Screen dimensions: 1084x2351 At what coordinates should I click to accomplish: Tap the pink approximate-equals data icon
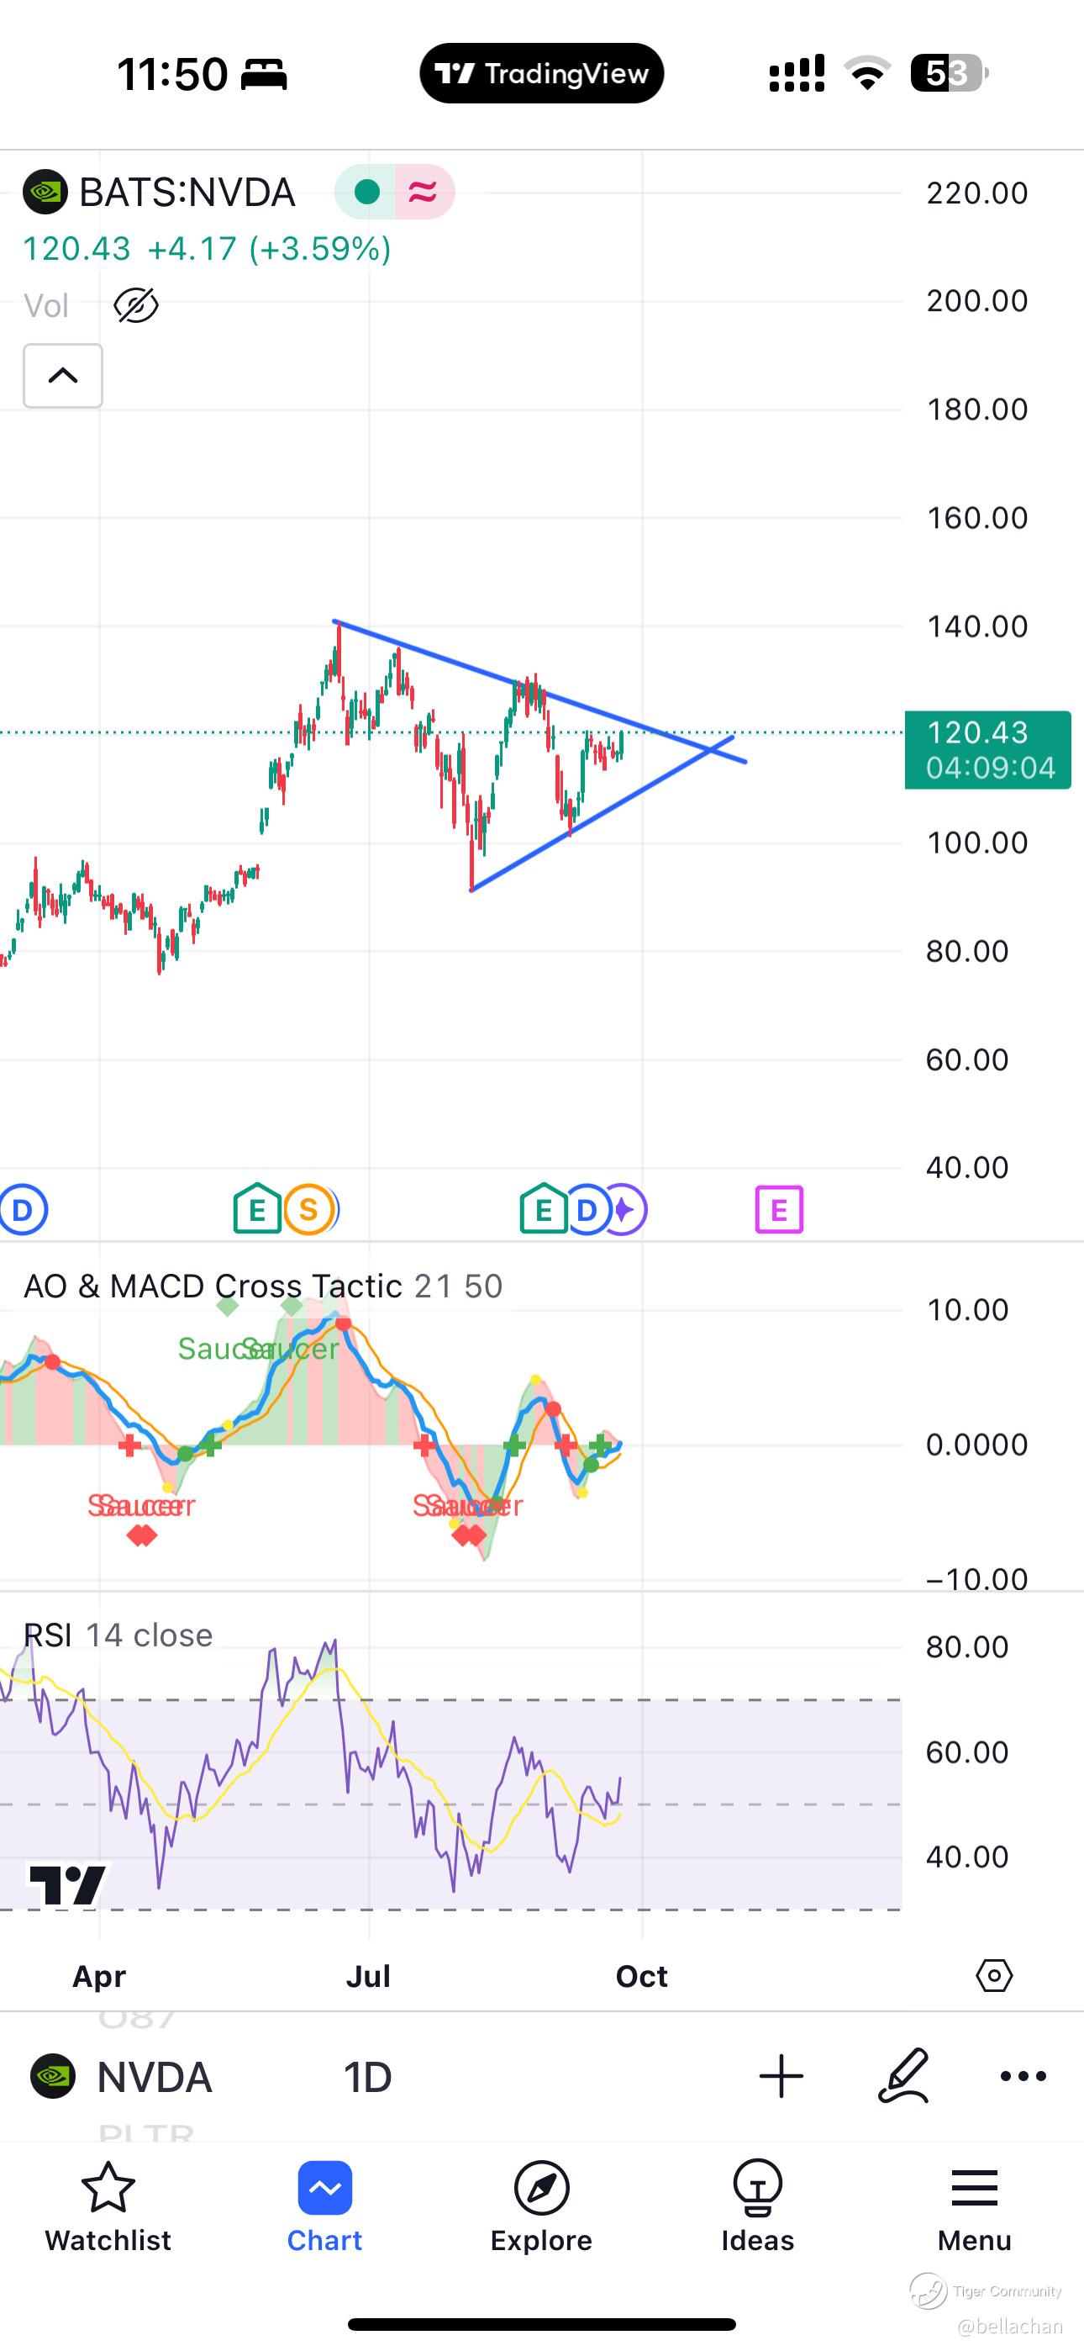[x=423, y=192]
